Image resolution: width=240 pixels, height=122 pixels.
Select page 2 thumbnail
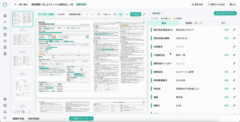[x=23, y=40]
